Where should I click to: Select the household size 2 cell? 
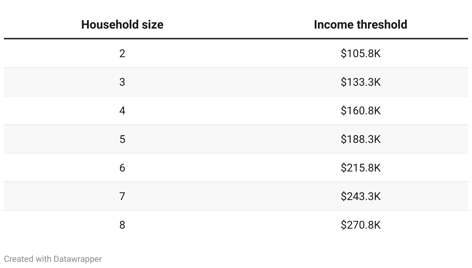click(x=122, y=53)
